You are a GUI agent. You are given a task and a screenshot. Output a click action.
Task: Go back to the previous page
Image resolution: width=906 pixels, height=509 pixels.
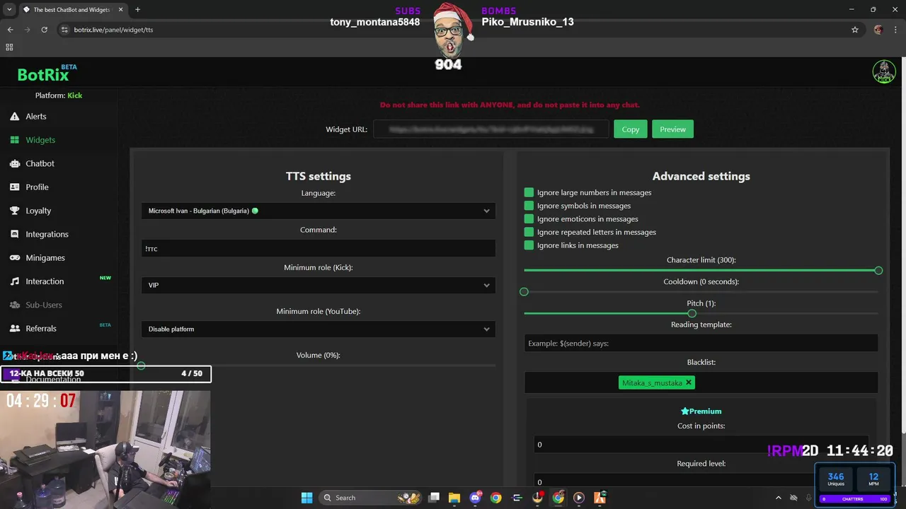click(x=10, y=30)
